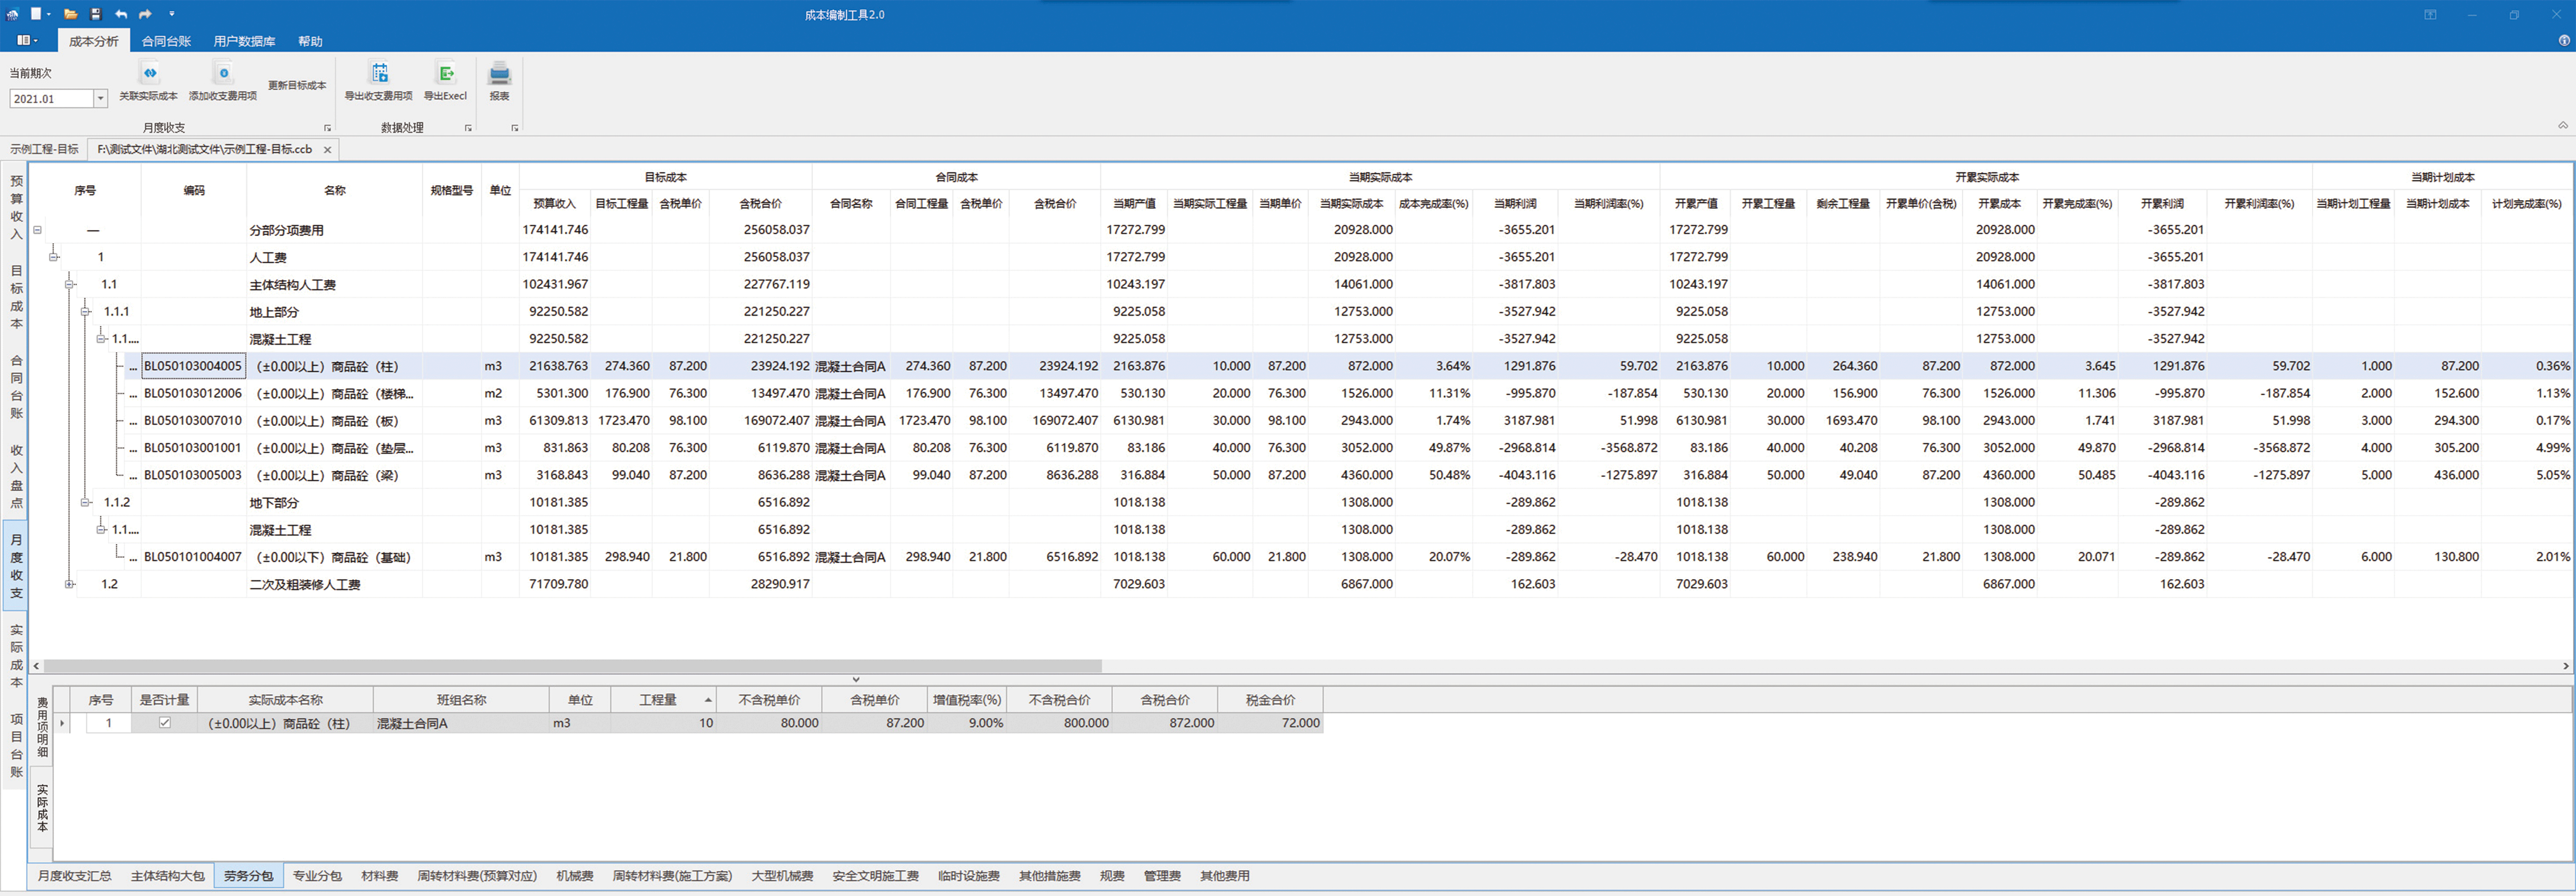2576x896 pixels.
Task: Click the 导出Execl icon
Action: click(446, 73)
